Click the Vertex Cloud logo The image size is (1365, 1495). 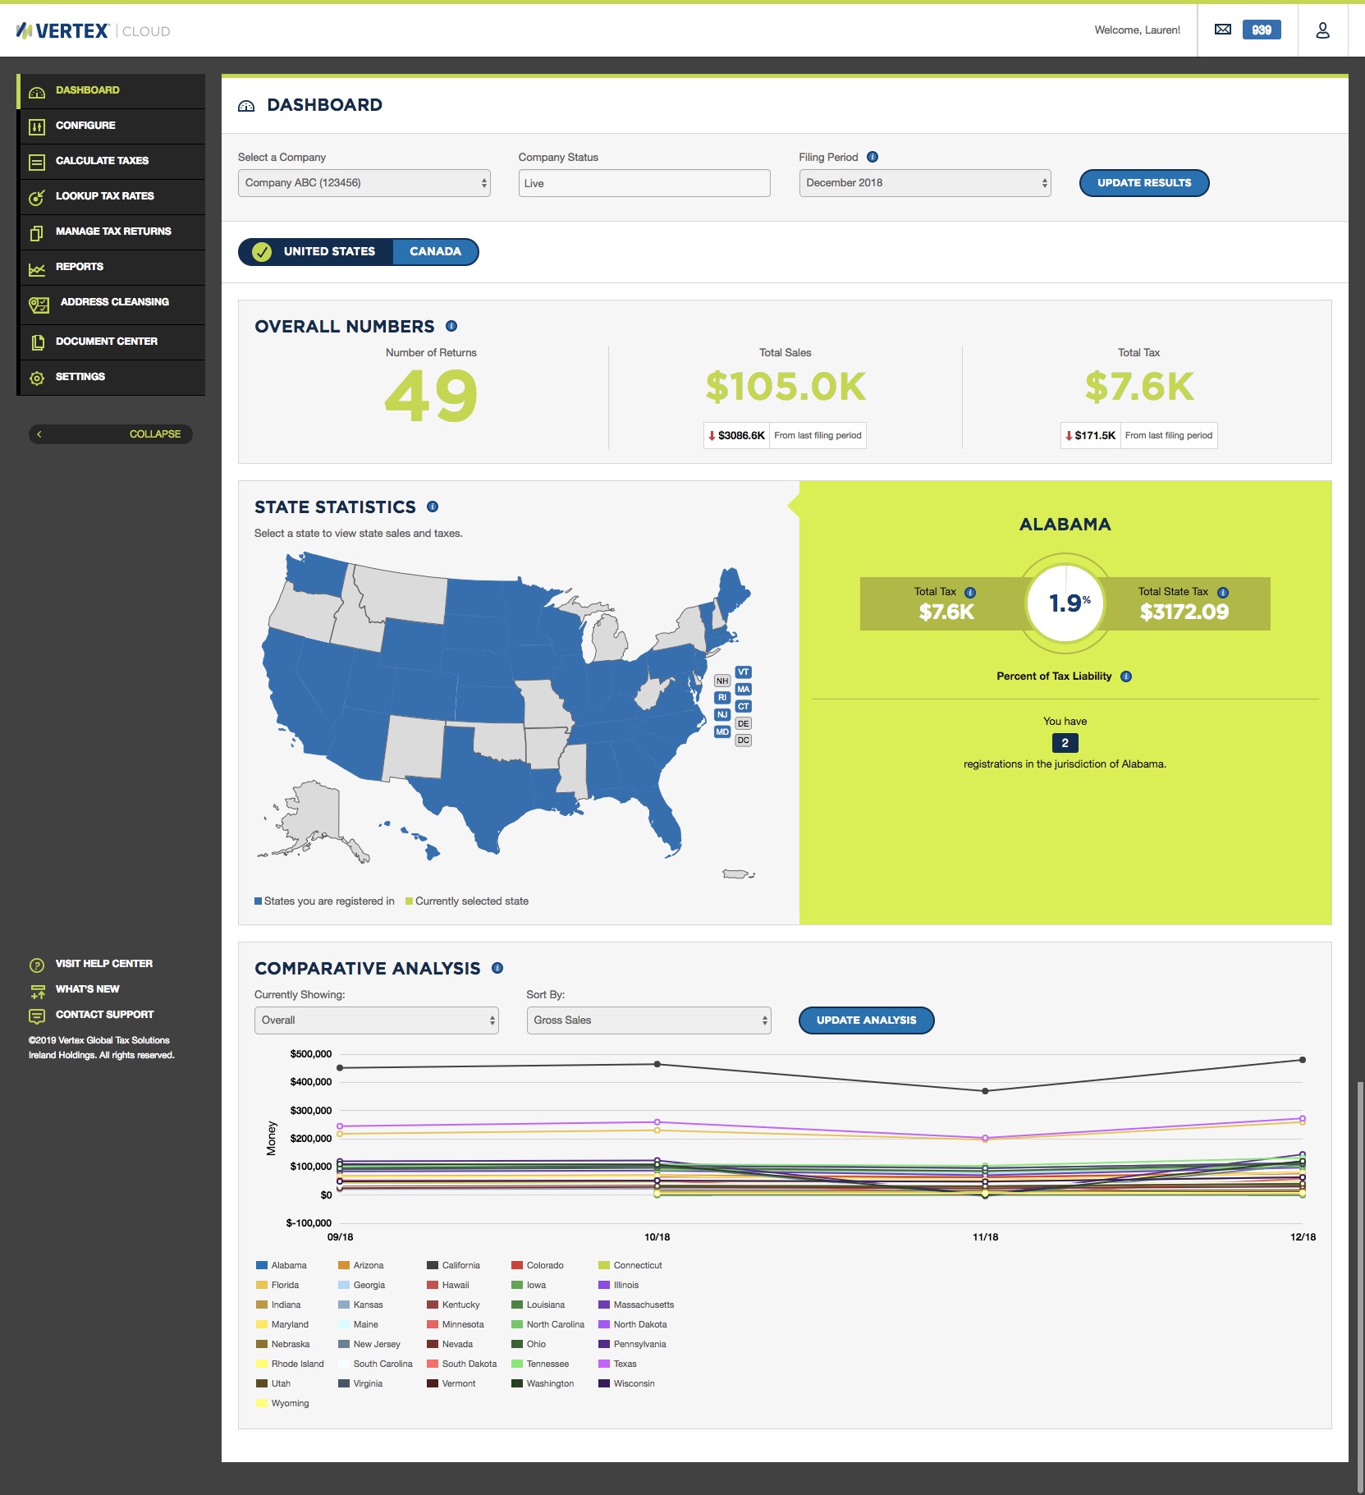(x=93, y=31)
